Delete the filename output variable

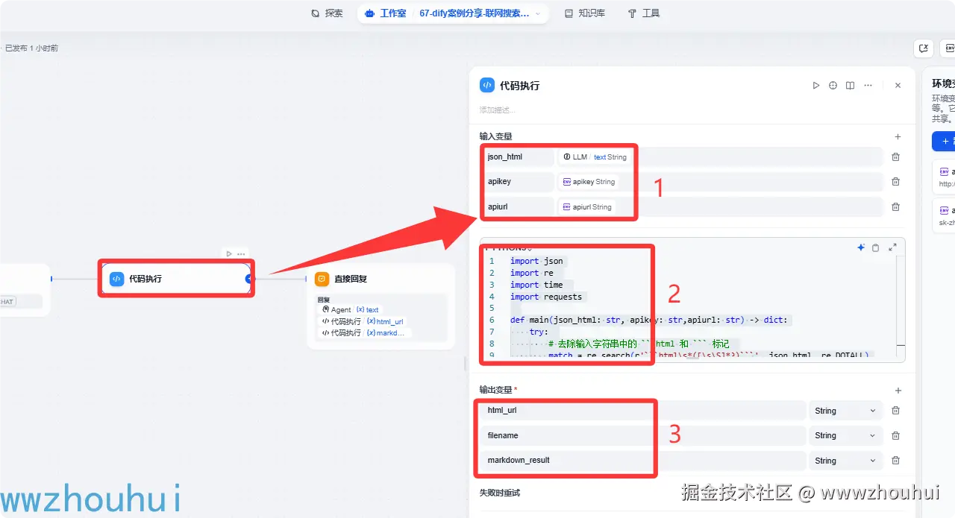895,435
